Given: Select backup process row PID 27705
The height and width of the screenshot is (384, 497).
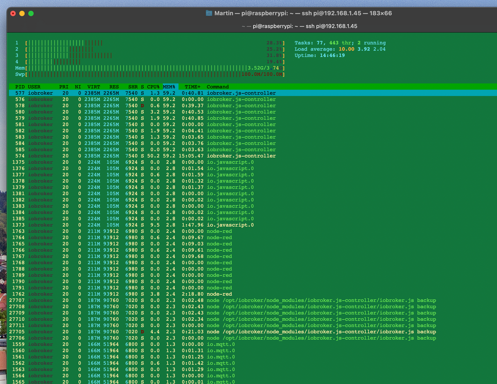Looking at the screenshot, I should (124, 332).
